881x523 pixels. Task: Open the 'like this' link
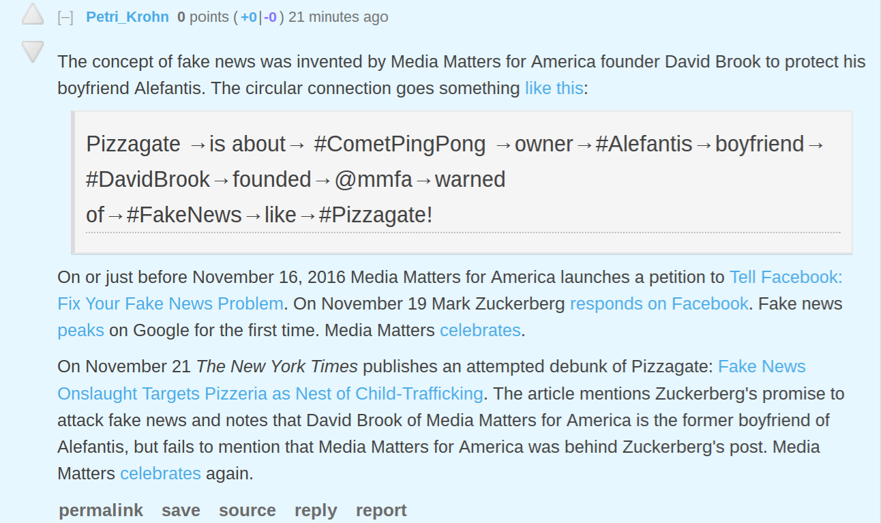(x=554, y=89)
